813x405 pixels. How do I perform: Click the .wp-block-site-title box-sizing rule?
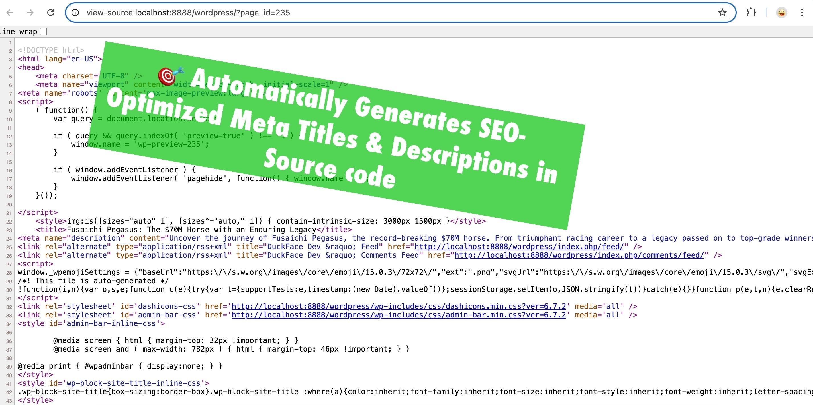pyautogui.click(x=415, y=392)
